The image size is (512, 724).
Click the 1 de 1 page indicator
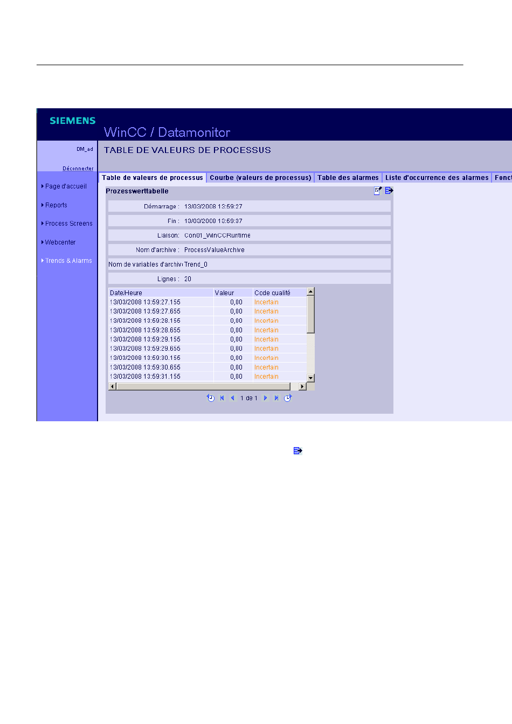click(249, 398)
